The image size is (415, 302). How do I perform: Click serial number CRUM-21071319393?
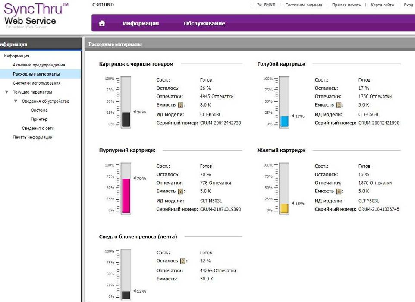point(220,209)
